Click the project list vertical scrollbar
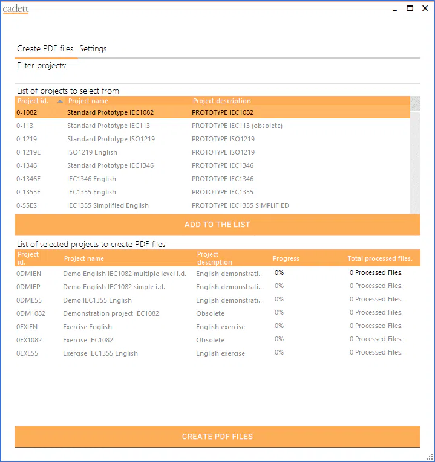Screen dimensions: 435x462 tap(415, 157)
